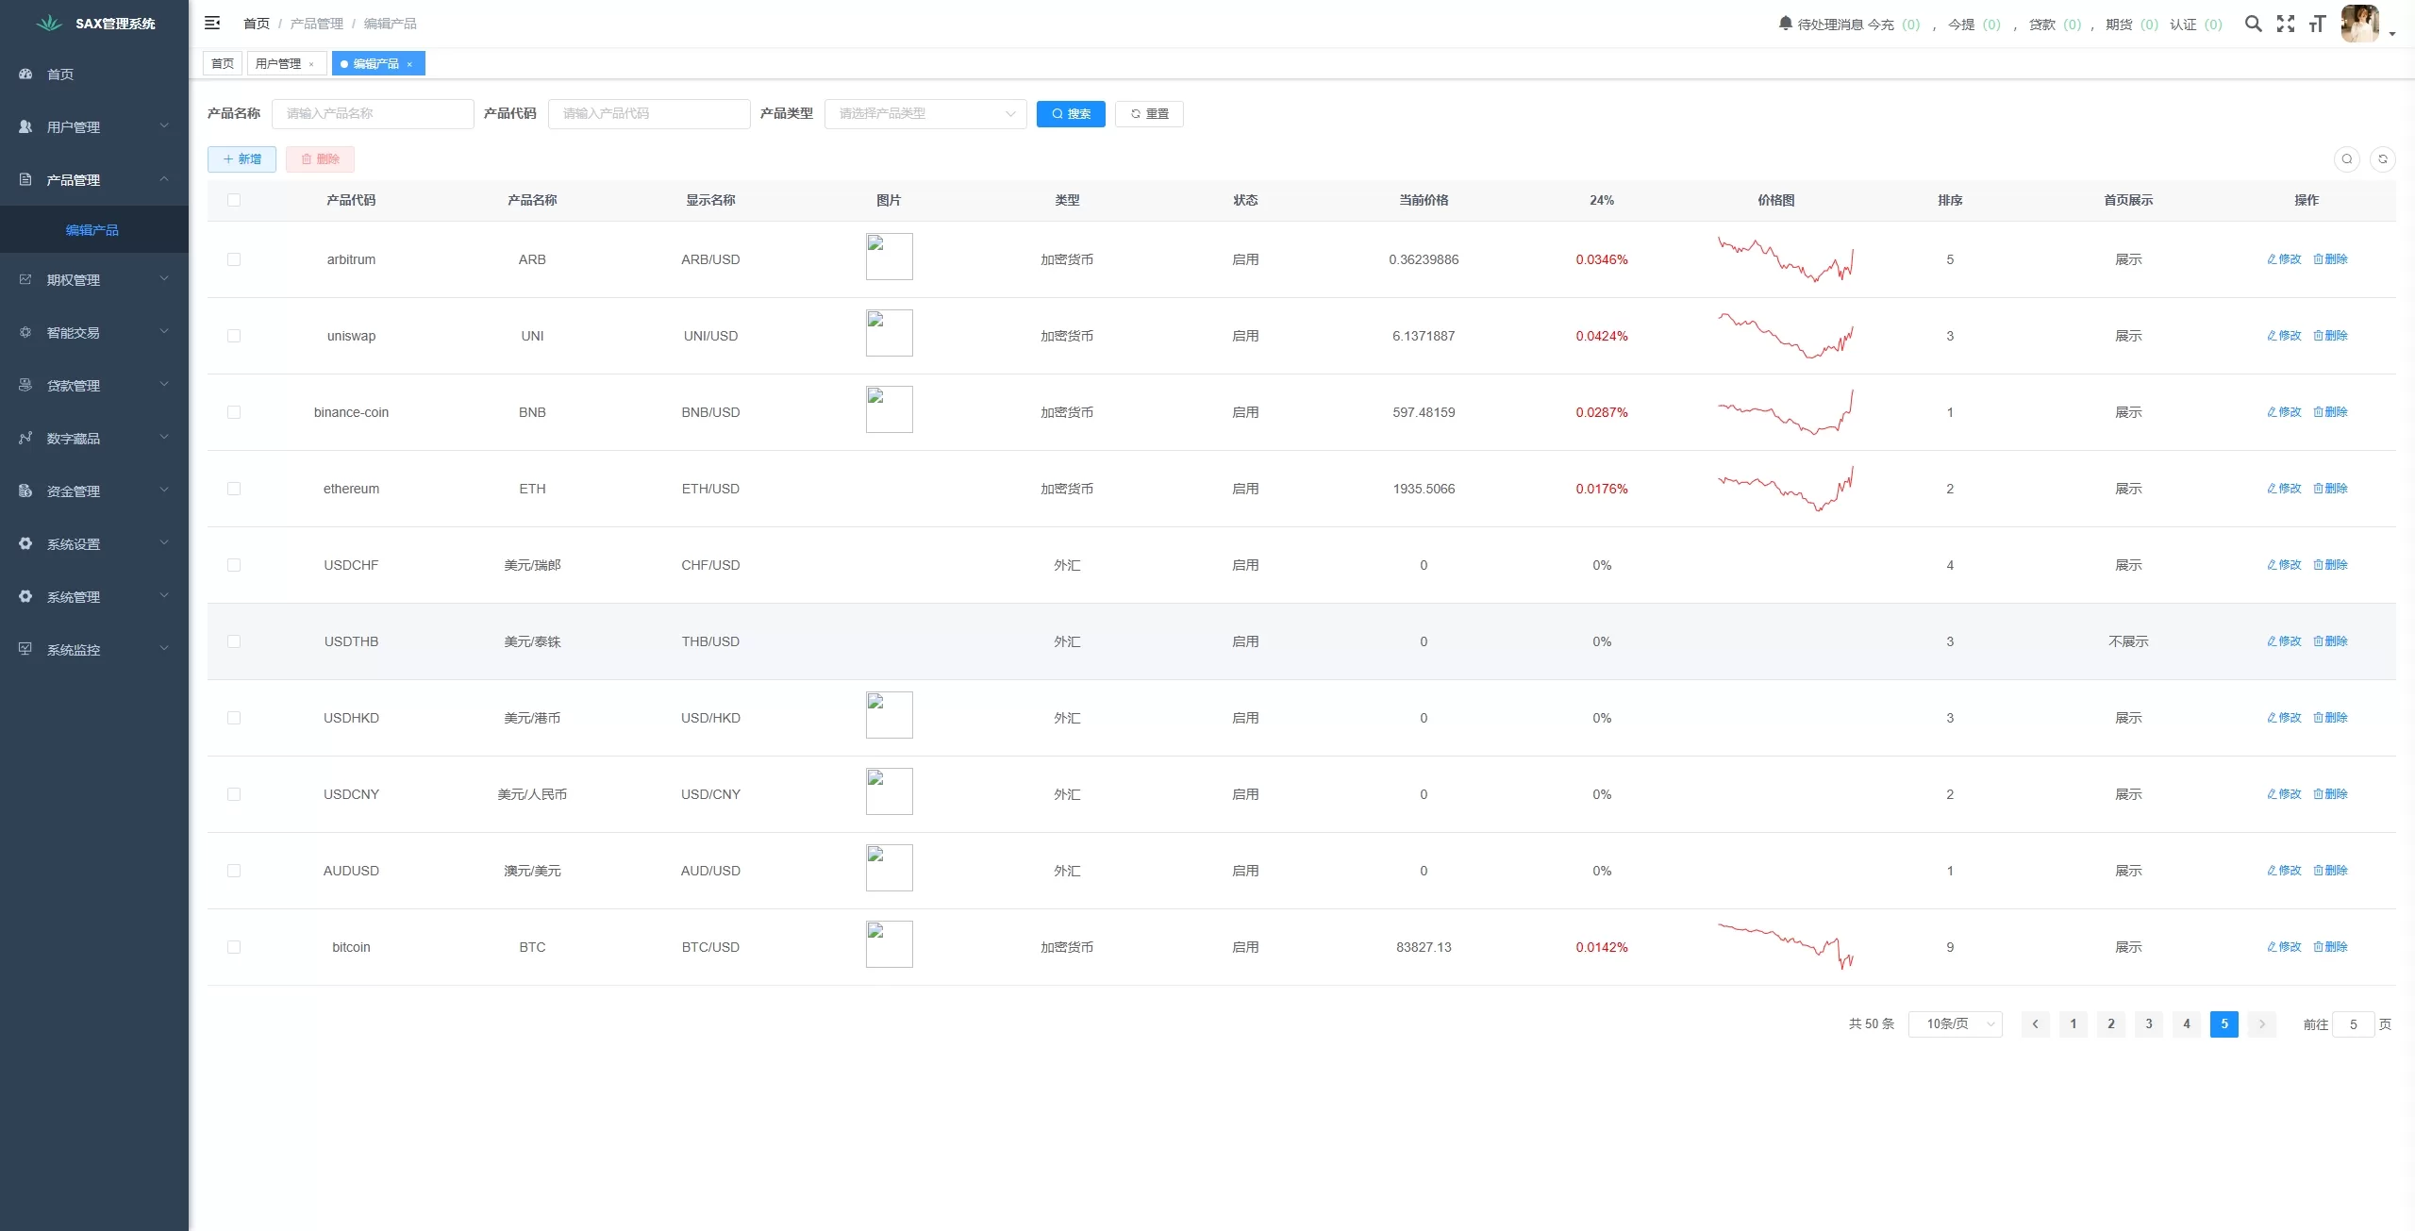Image resolution: width=2415 pixels, height=1231 pixels.
Task: Click 修改 link for uniswap row
Action: pos(2283,336)
